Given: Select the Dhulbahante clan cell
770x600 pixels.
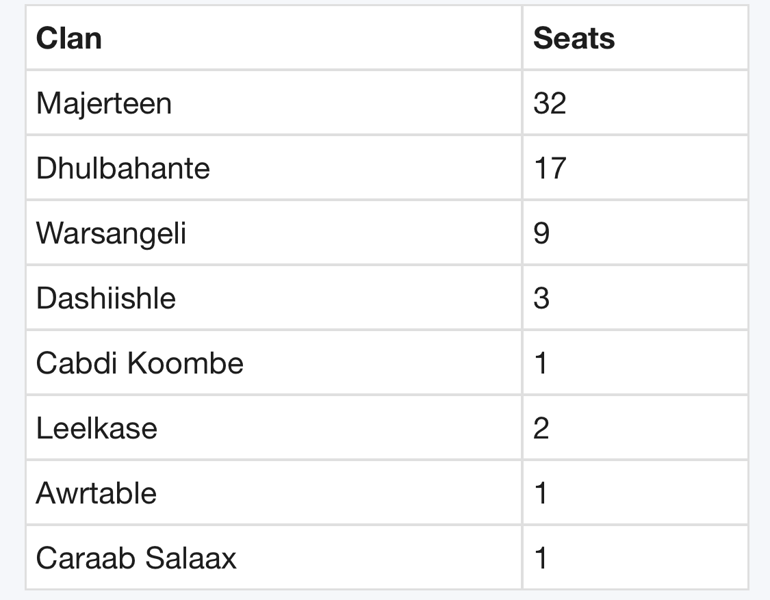Looking at the screenshot, I should point(123,168).
